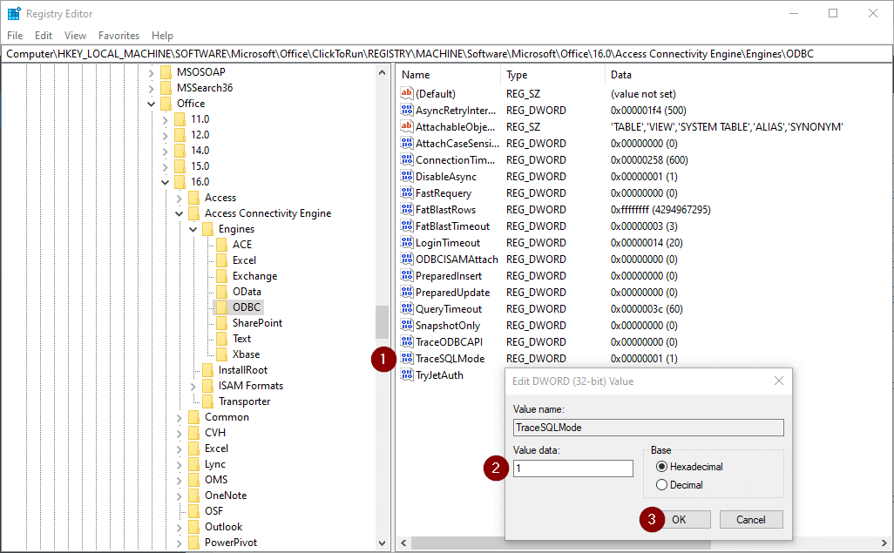Viewport: 894px width, 553px height.
Task: Click the SnapshotOnly value name
Action: (x=448, y=326)
